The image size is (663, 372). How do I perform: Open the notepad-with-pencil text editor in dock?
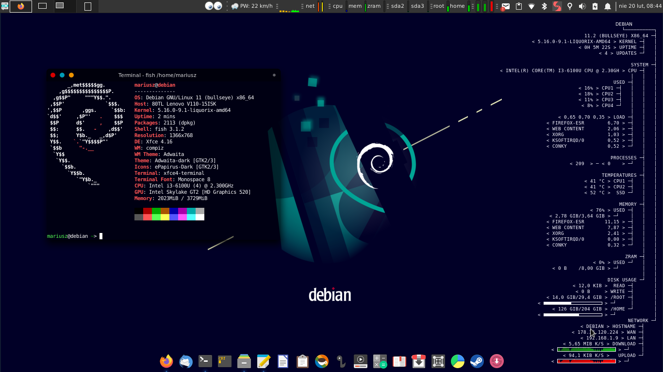pyautogui.click(x=264, y=361)
